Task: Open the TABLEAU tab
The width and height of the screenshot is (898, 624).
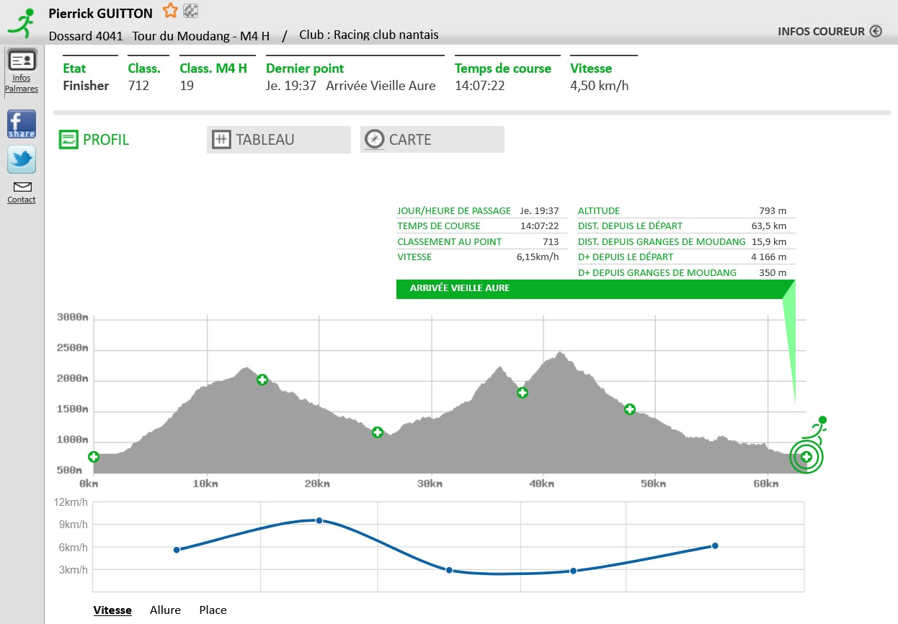Action: point(278,140)
